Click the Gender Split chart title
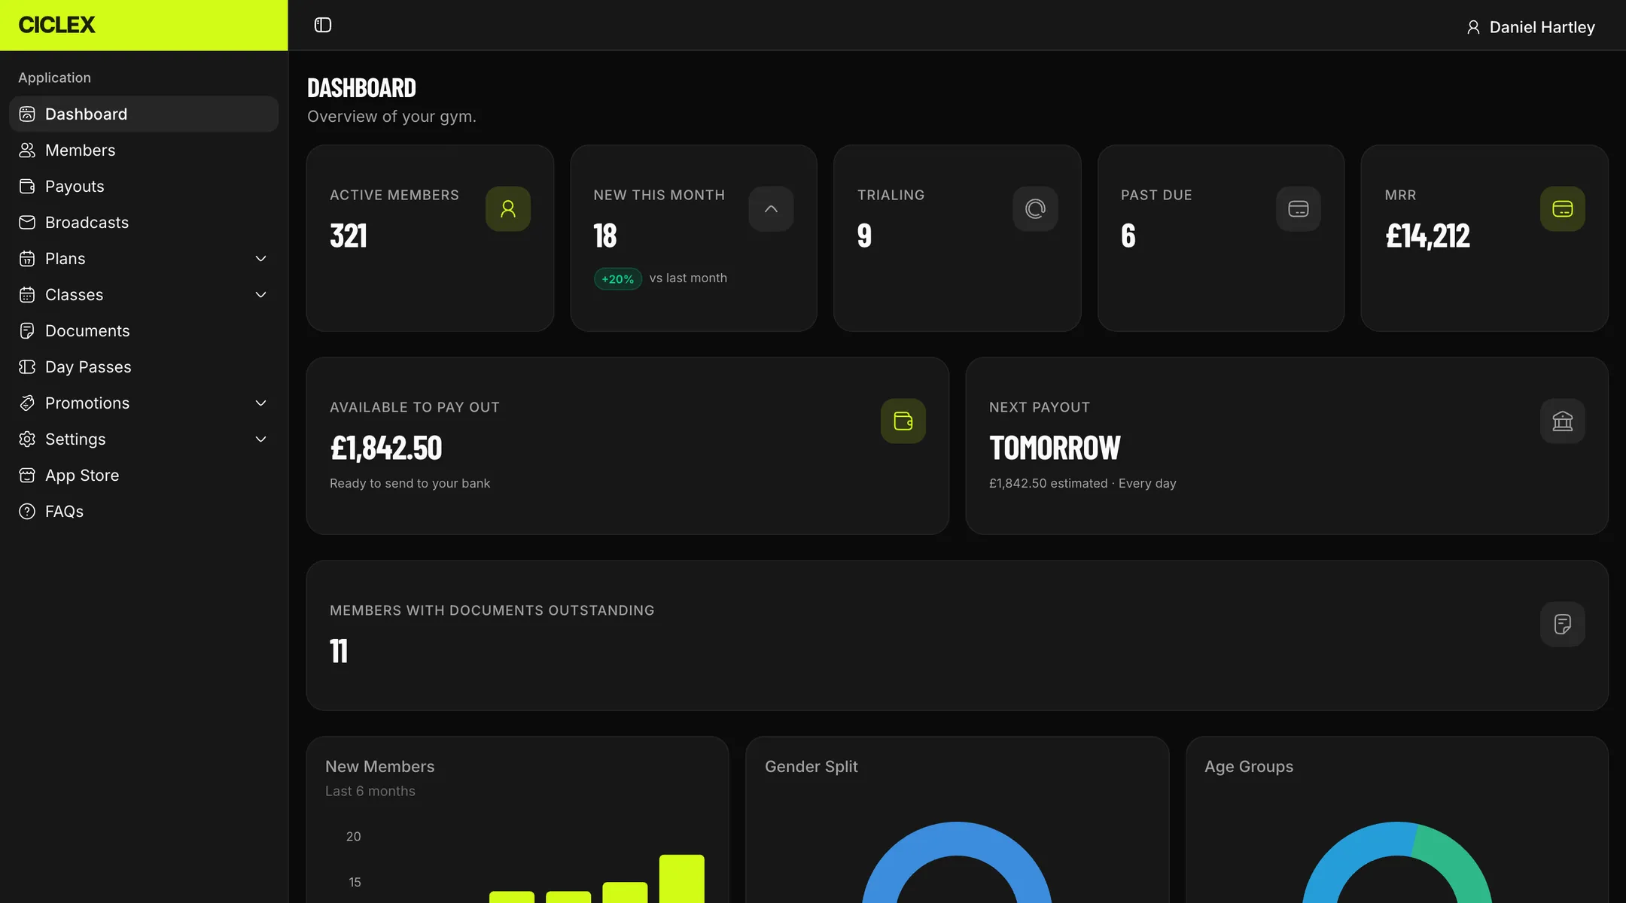Screen dimensions: 1626x903 click(811, 766)
